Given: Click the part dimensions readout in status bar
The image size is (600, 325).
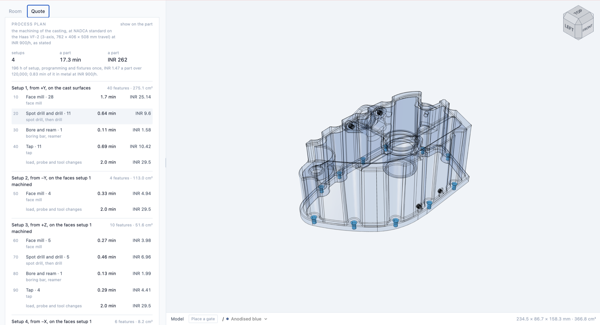Looking at the screenshot, I should pos(556,319).
